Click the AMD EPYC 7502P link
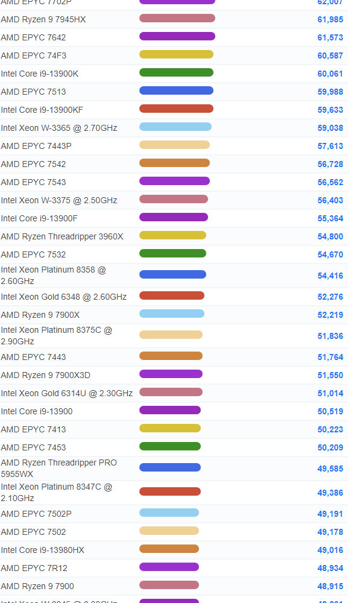Screen dimensions: 348x603 point(36,514)
